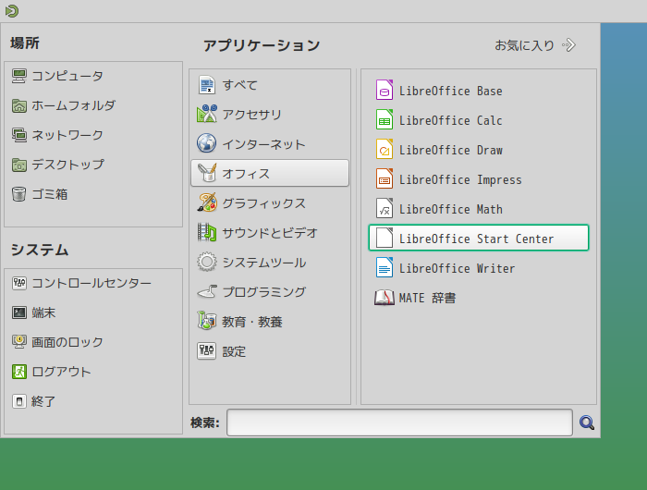Screen dimensions: 647x490
Task: Launch LibreOffice Calc
Action: coord(479,120)
